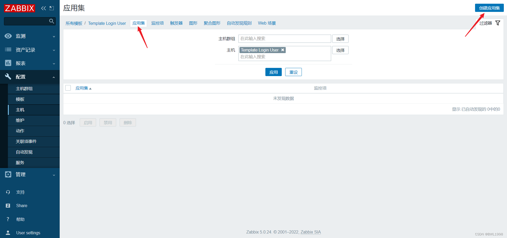Click the ZABBIX logo
The height and width of the screenshot is (238, 507).
pyautogui.click(x=20, y=8)
